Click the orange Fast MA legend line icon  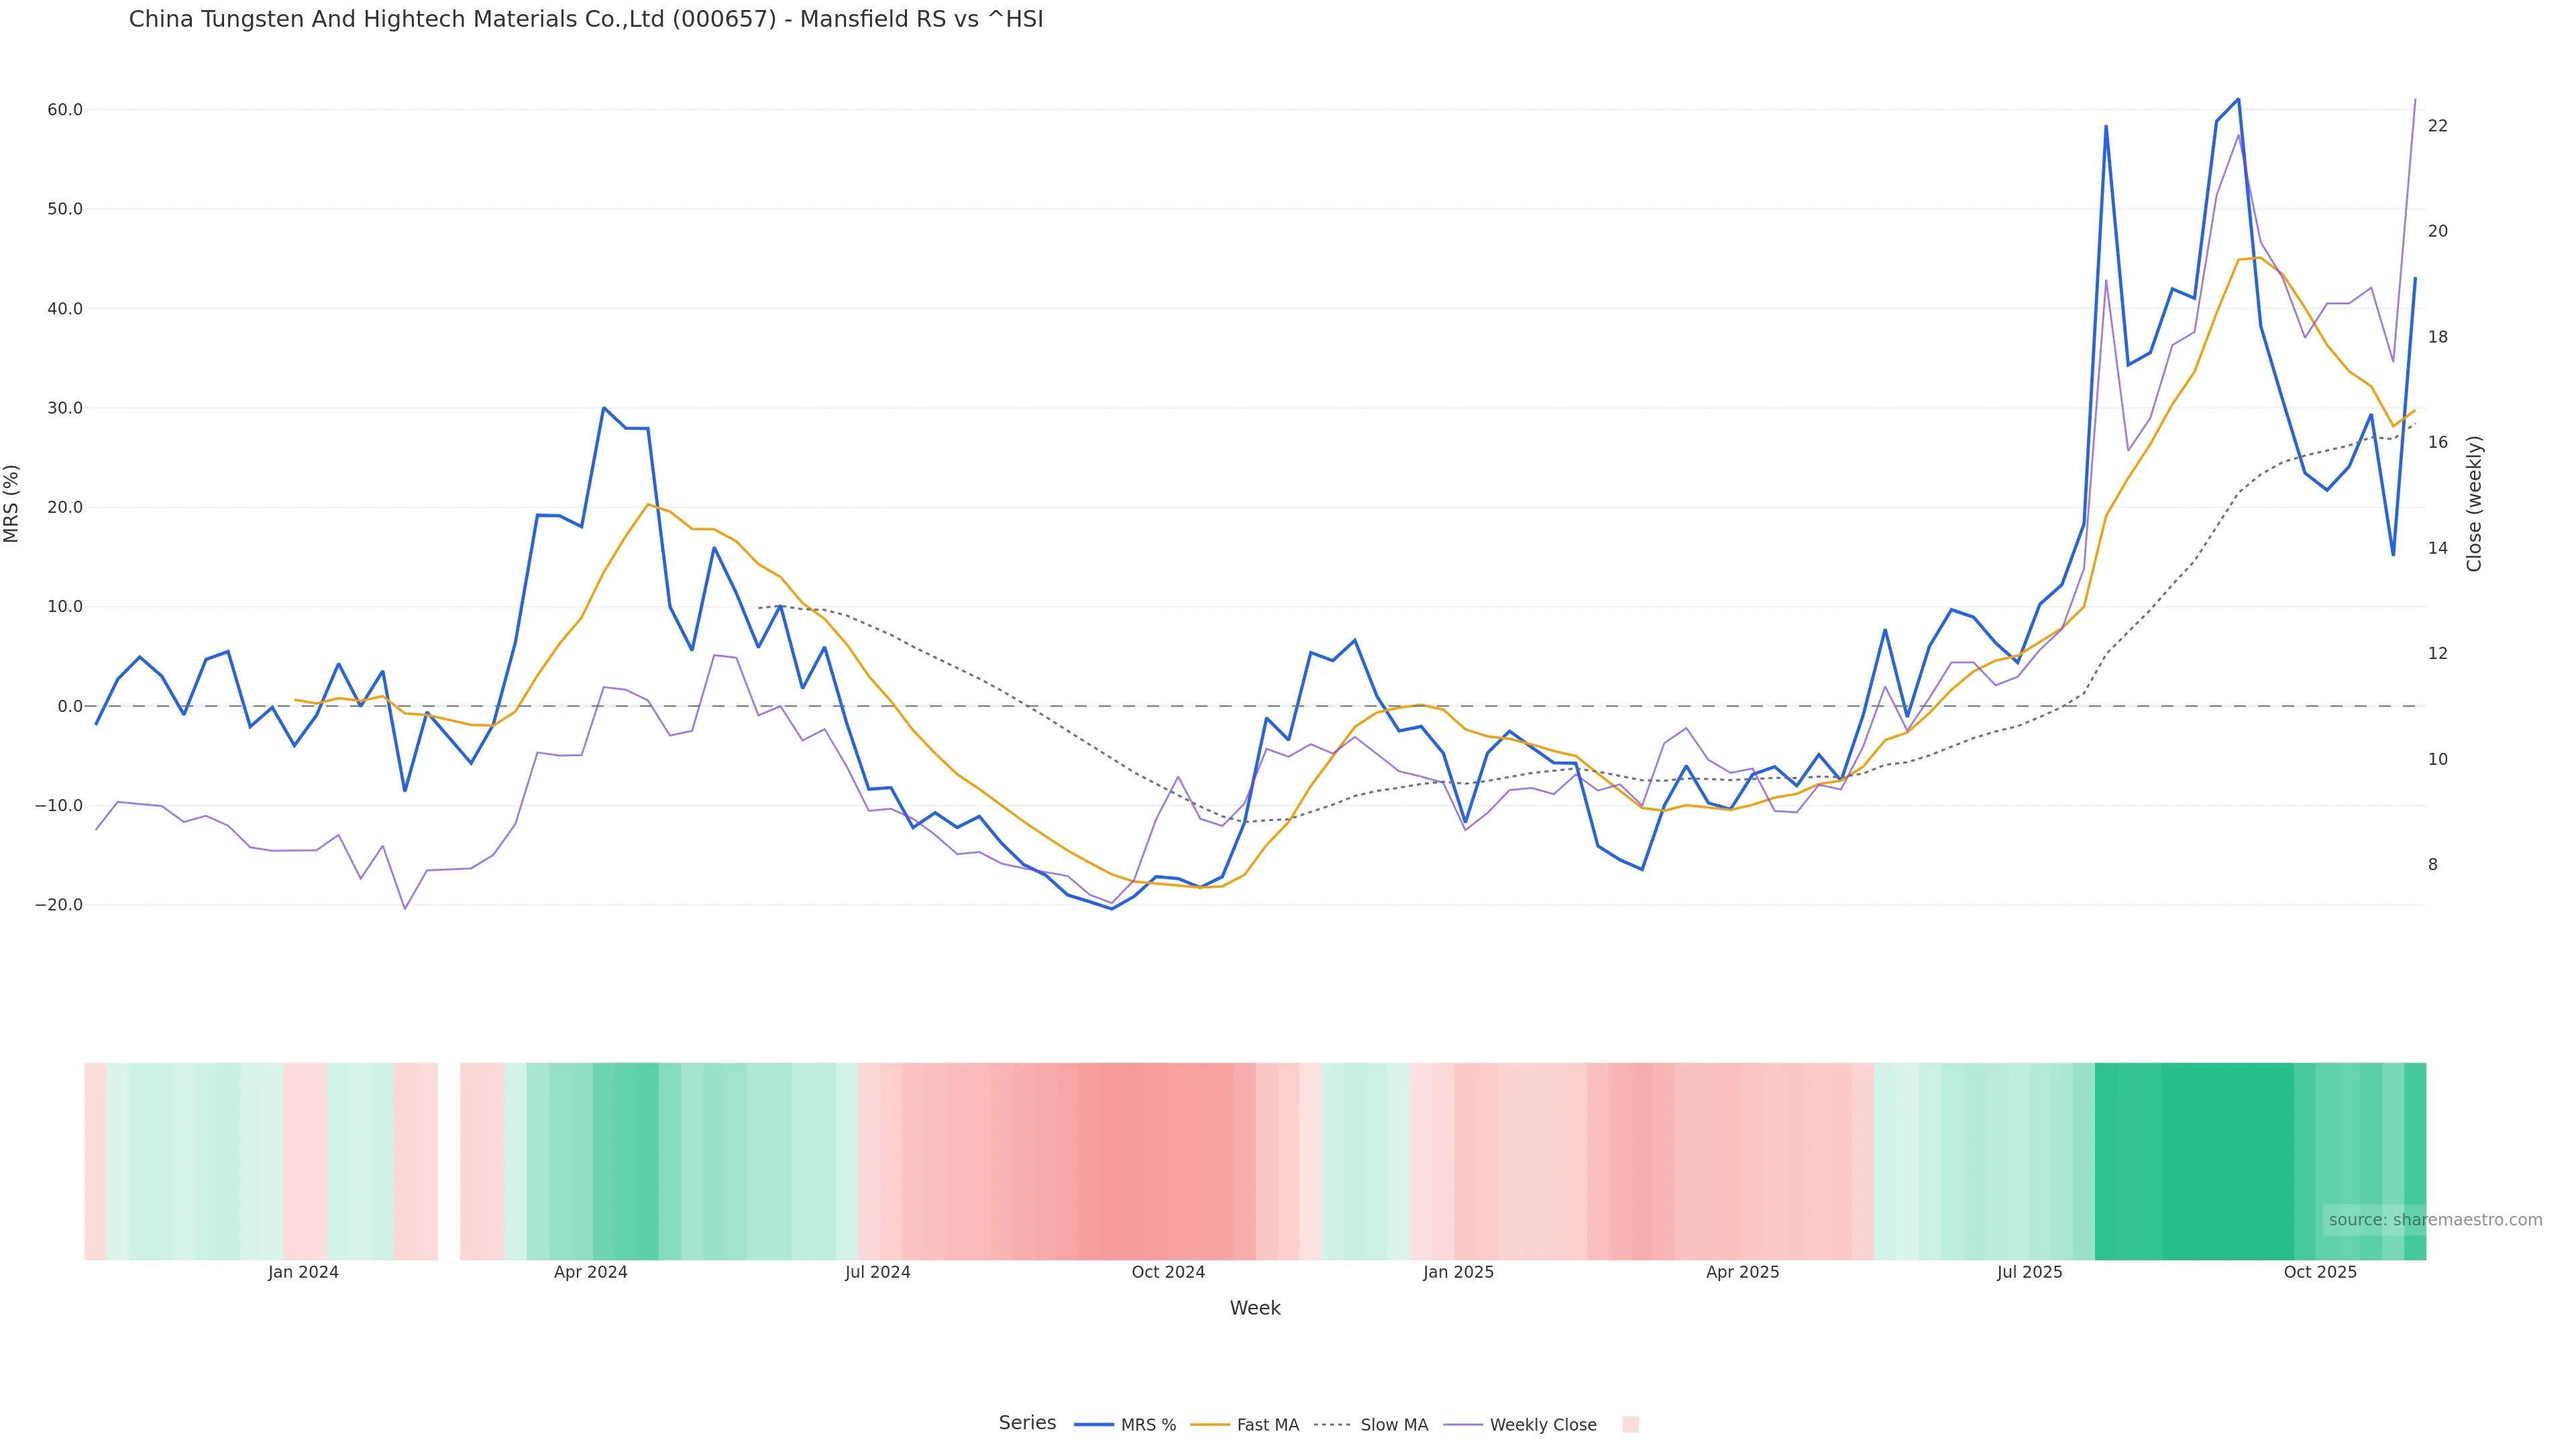[x=1210, y=1424]
